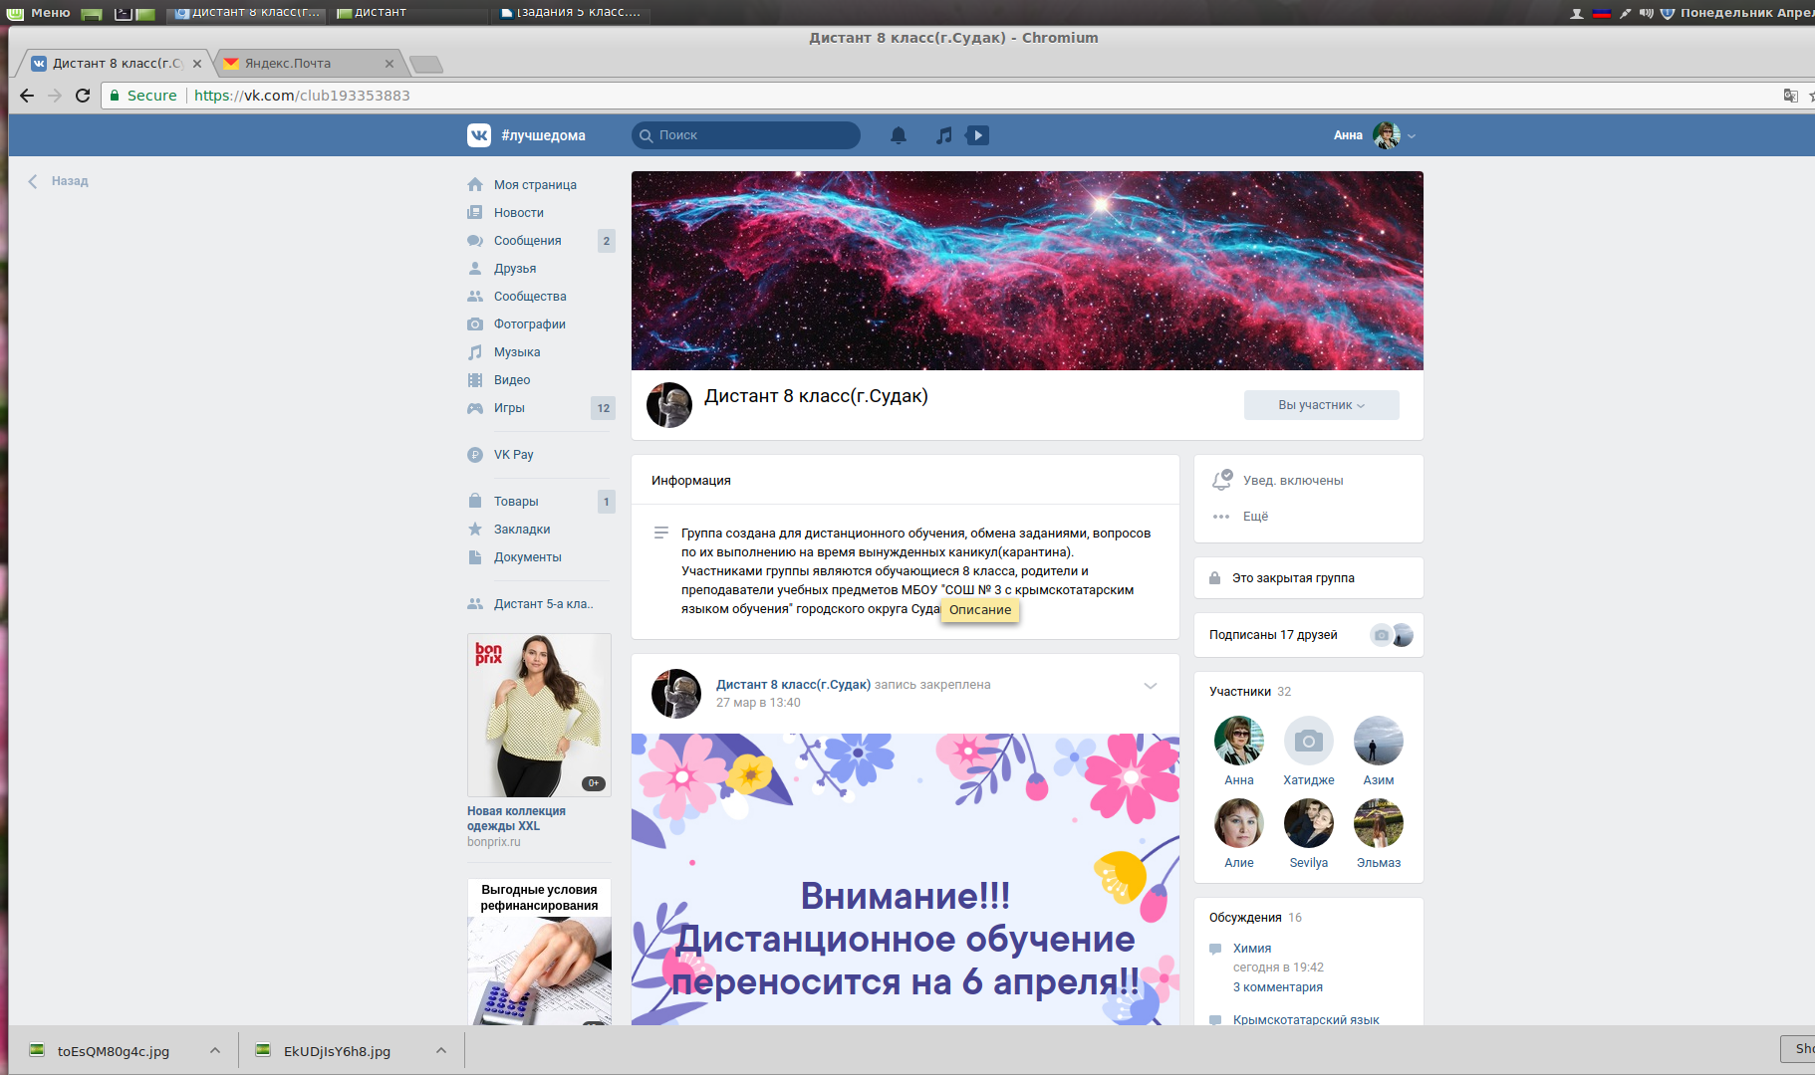Open the notifications bell
The image size is (1815, 1075).
898,135
